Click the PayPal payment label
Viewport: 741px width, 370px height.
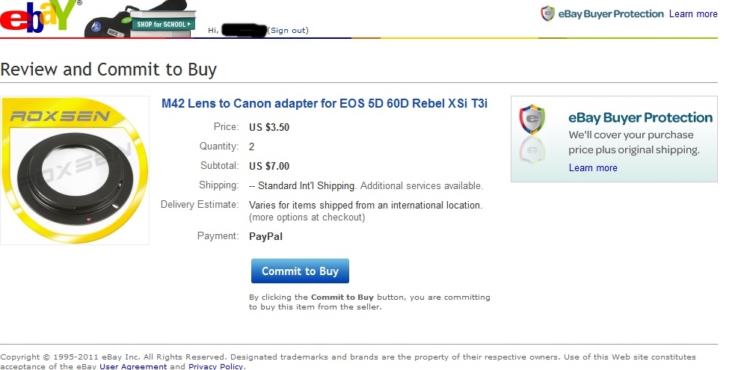click(265, 236)
